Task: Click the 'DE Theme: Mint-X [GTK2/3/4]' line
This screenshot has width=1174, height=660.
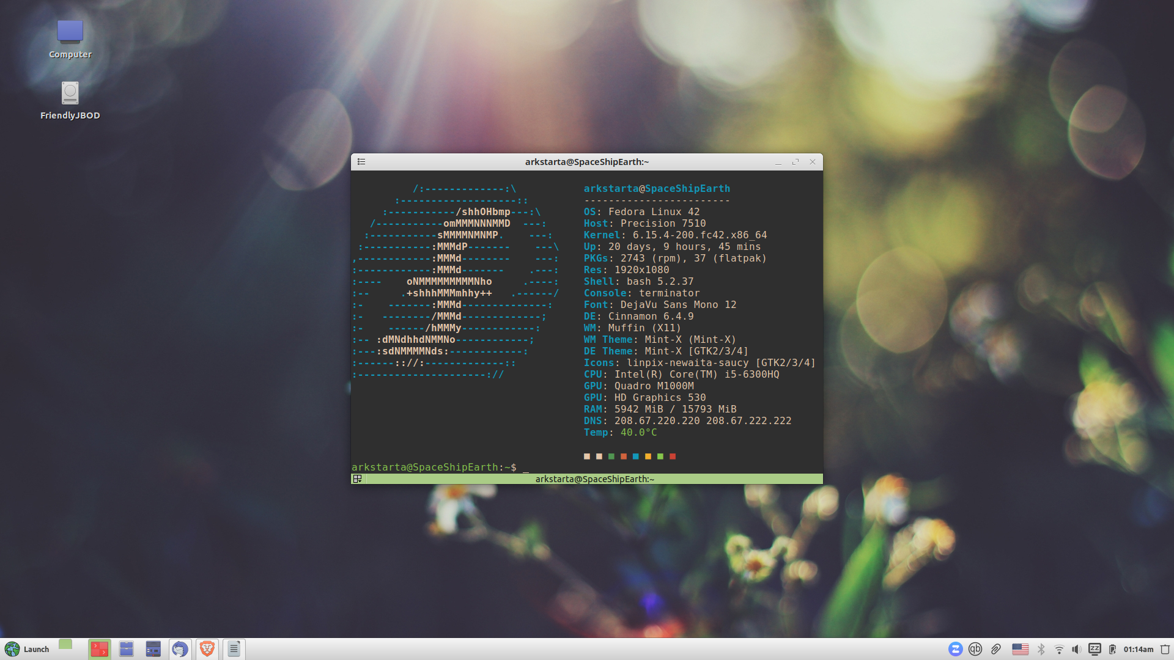Action: [x=666, y=351]
